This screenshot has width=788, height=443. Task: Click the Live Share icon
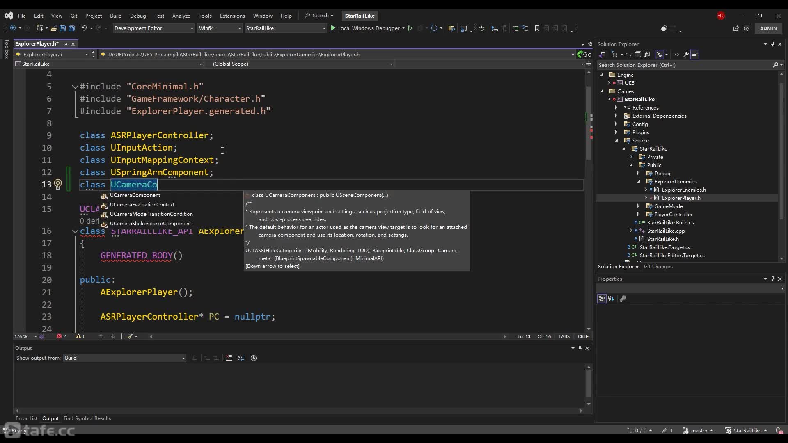[x=736, y=28]
